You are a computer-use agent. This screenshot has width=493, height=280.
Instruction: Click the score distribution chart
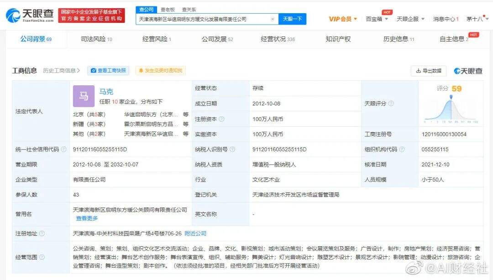pos(451,109)
